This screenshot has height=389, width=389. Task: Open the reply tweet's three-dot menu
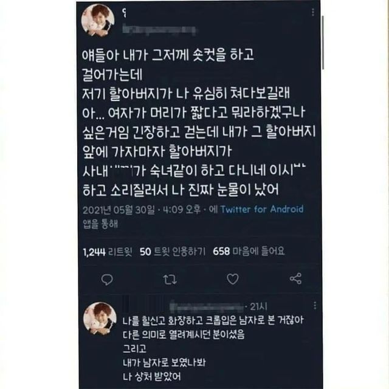click(x=315, y=306)
